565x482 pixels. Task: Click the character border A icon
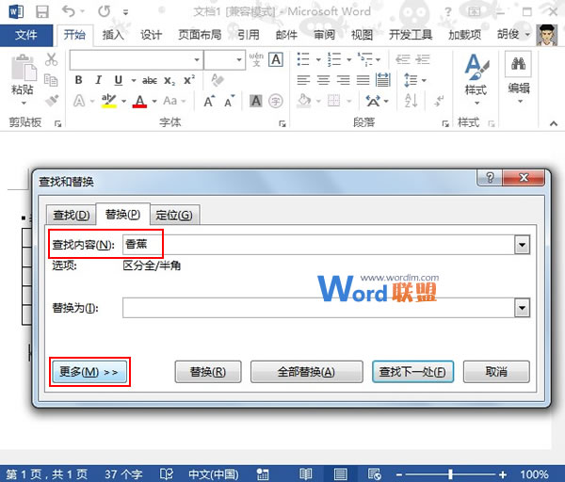coord(276,59)
